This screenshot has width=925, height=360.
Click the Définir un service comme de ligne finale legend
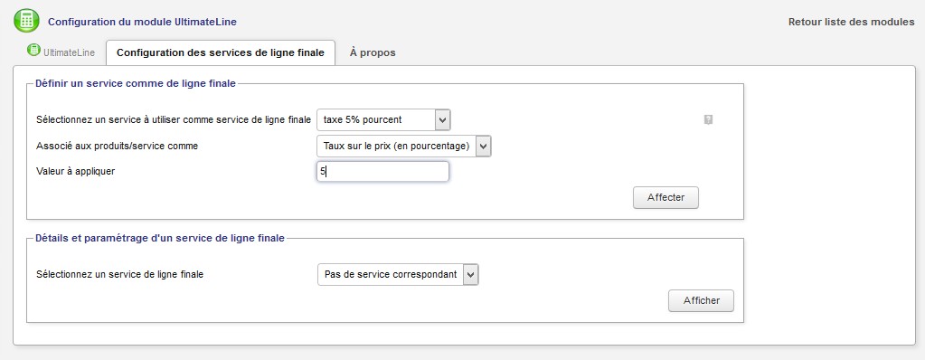136,84
